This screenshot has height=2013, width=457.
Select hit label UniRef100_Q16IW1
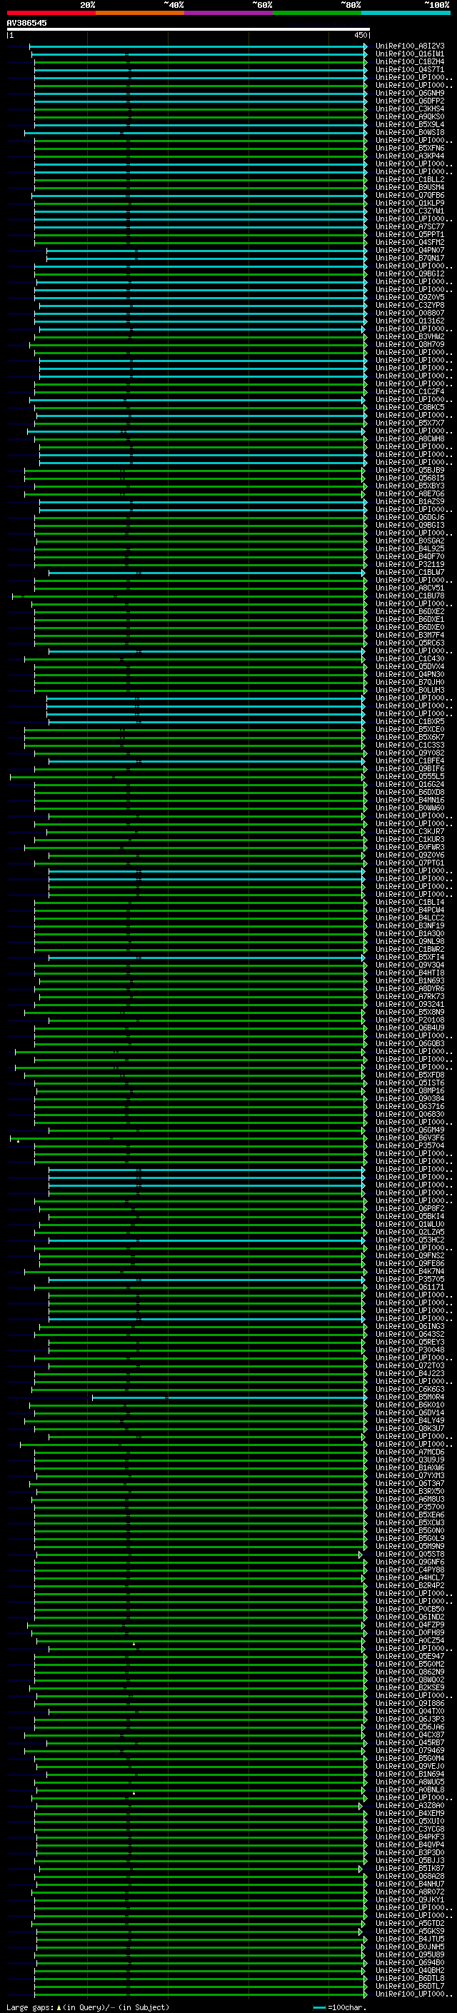410,54
